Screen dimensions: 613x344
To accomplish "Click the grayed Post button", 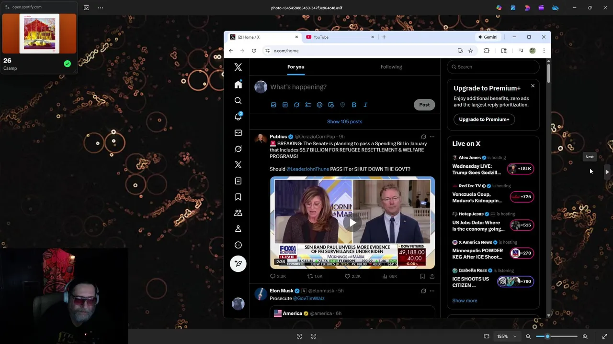I will tap(424, 105).
